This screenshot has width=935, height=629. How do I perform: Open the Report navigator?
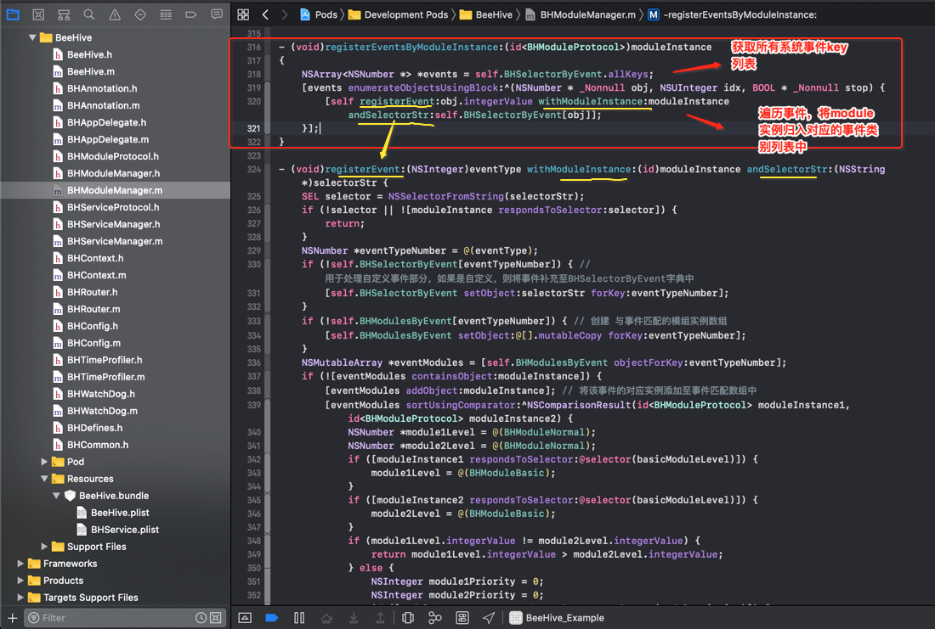(x=217, y=14)
